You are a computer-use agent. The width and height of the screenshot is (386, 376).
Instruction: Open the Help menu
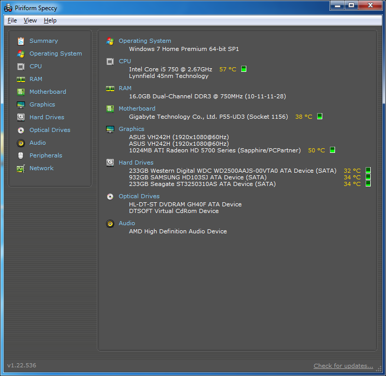50,20
